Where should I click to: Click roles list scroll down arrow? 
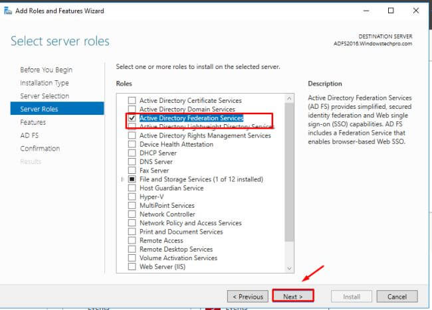tap(289, 268)
